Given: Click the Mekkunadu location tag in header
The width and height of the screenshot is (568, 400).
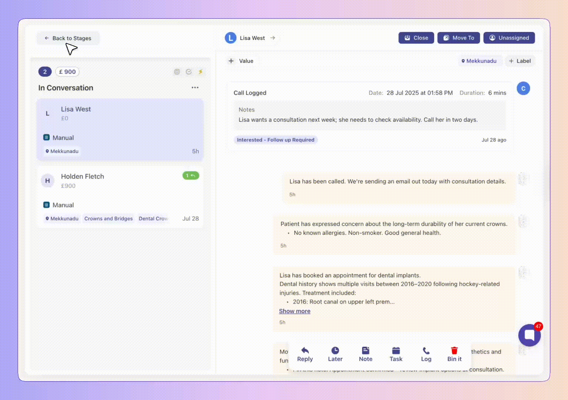Looking at the screenshot, I should (x=479, y=61).
